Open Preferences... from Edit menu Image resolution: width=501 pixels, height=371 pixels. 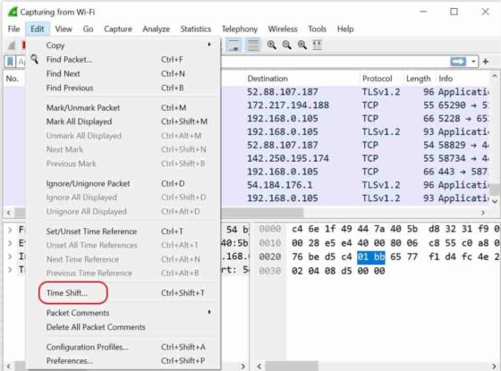pyautogui.click(x=123, y=361)
